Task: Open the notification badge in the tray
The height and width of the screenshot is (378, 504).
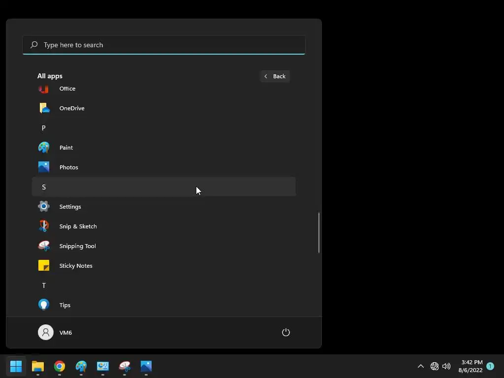Action: pos(490,366)
